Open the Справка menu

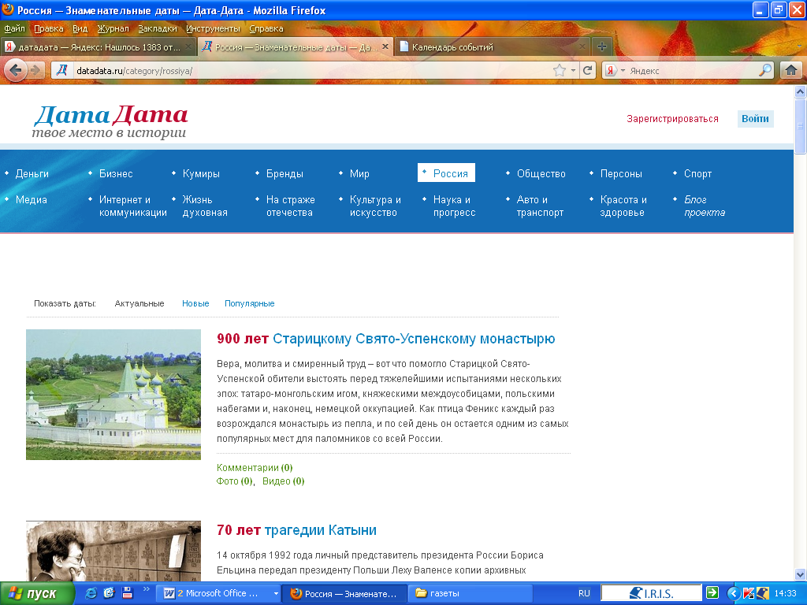pos(266,28)
